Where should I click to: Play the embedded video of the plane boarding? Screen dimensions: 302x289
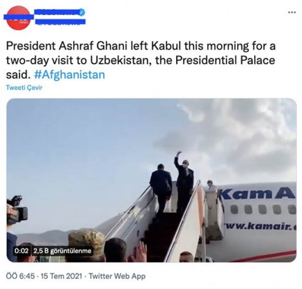(x=151, y=180)
